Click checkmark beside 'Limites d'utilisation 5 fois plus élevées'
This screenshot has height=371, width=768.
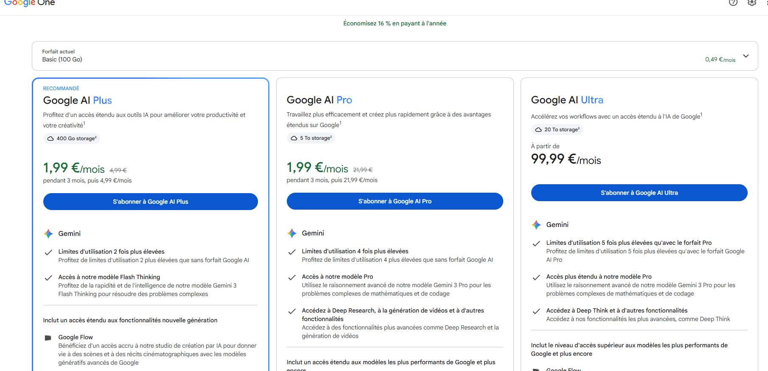click(536, 244)
